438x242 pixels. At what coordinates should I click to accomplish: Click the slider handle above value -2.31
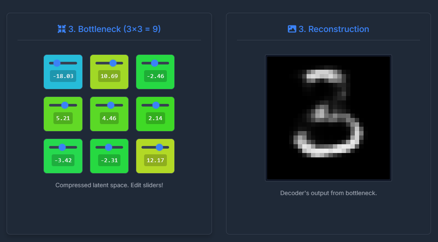coord(108,147)
